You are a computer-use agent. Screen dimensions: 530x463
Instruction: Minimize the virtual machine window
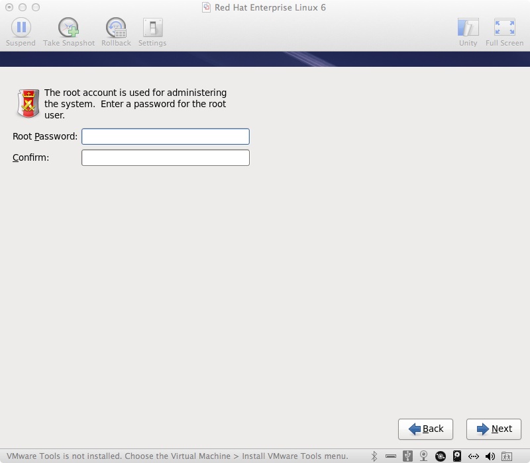pos(23,7)
